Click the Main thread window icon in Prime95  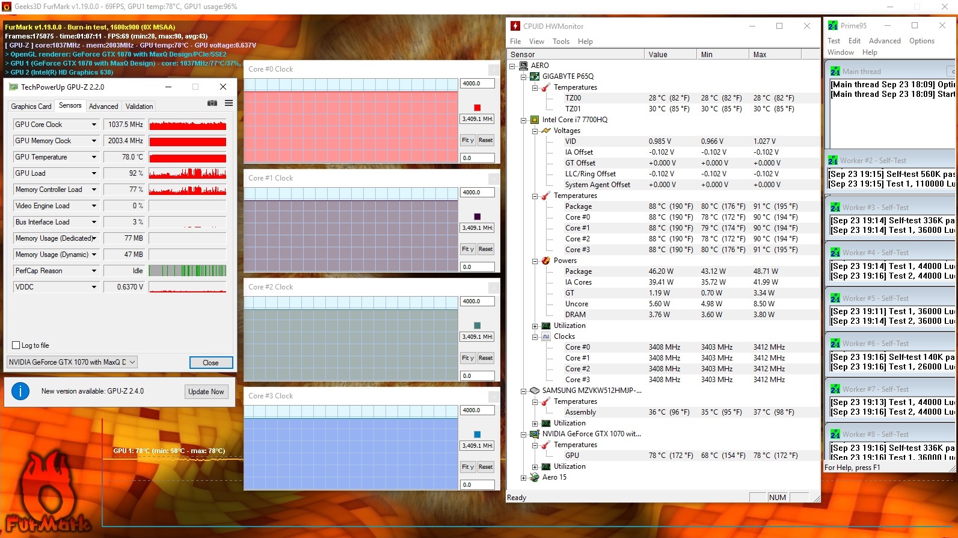coord(835,71)
